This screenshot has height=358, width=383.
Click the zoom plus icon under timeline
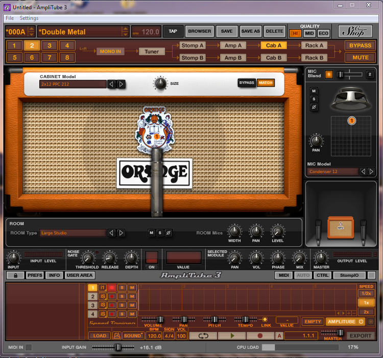pos(349,313)
